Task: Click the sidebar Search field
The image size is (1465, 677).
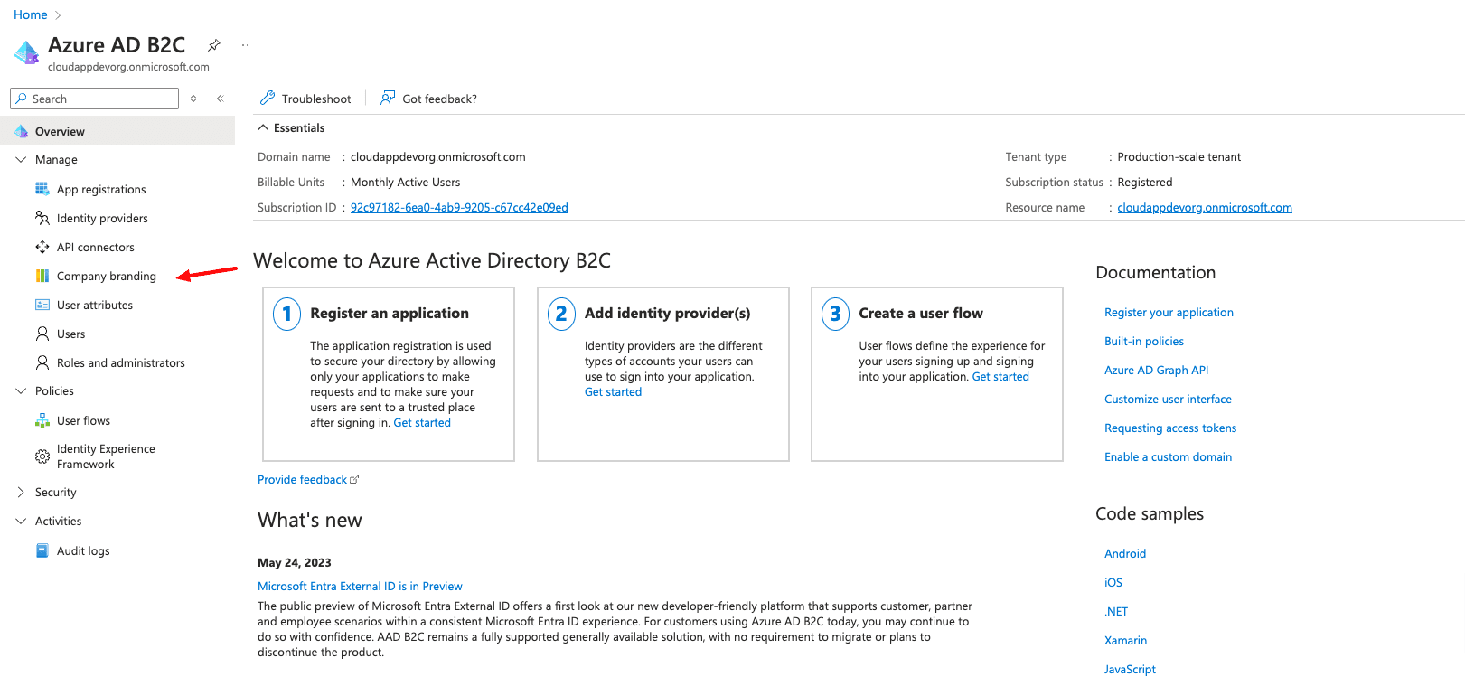Action: pos(94,99)
